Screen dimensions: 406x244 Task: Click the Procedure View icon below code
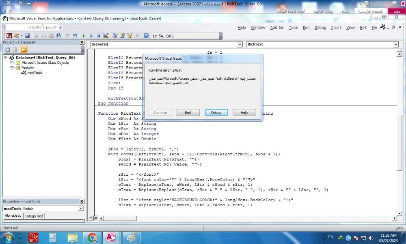(91, 218)
